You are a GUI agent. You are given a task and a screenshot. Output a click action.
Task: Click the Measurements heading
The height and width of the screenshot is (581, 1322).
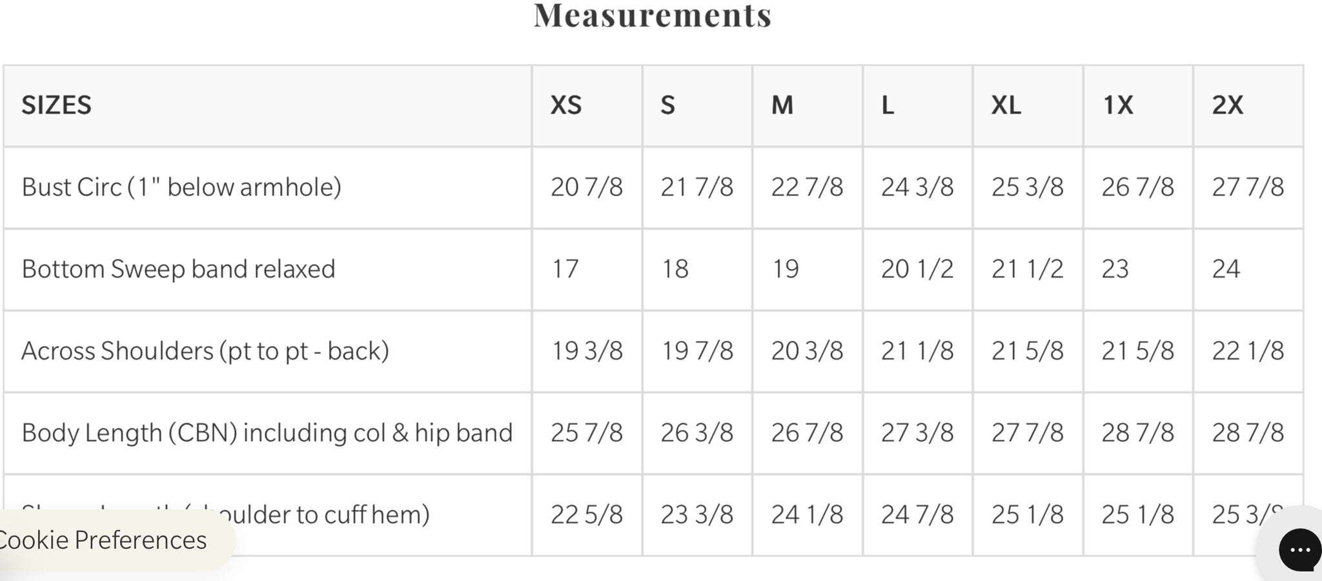(653, 15)
